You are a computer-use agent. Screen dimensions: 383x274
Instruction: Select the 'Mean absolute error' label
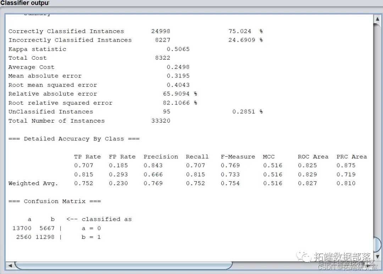(x=45, y=76)
